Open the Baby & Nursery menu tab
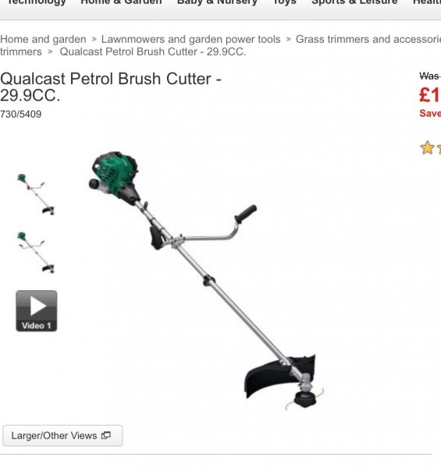 point(217,2)
